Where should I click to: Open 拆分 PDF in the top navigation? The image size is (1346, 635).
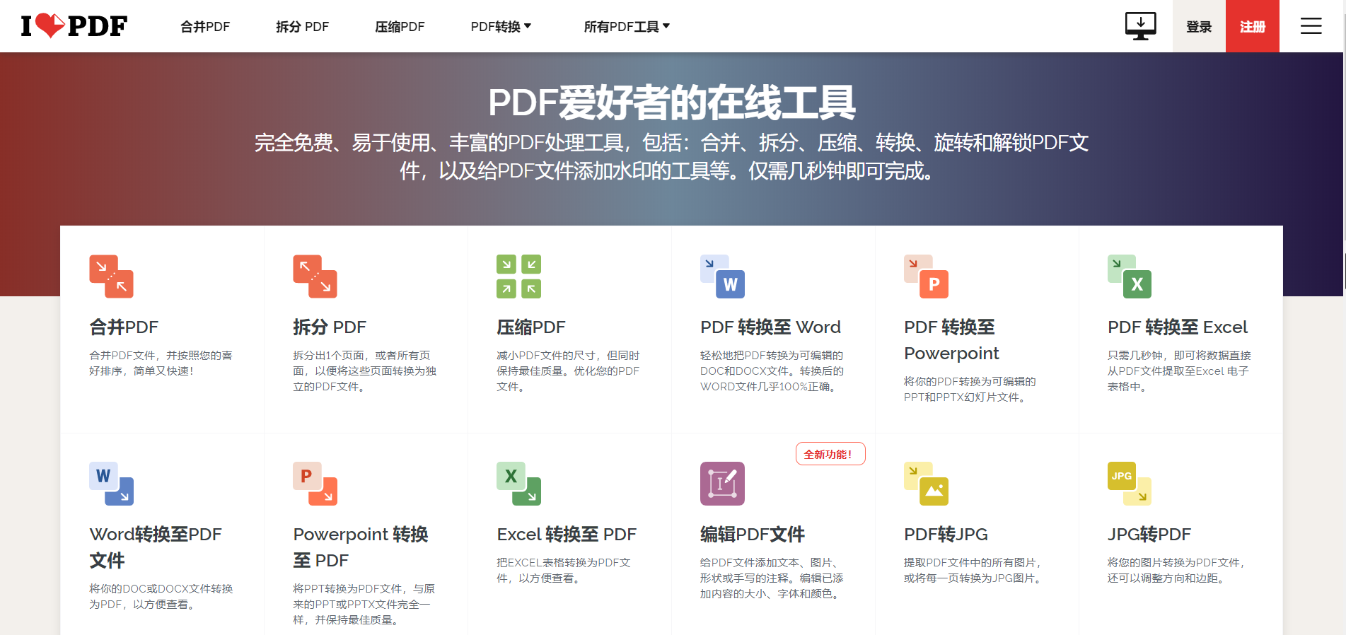point(302,27)
